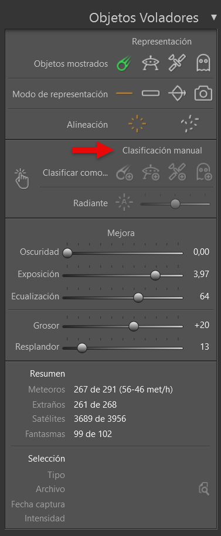Classify selection as ghost
This screenshot has width=221, height=536.
click(x=204, y=172)
